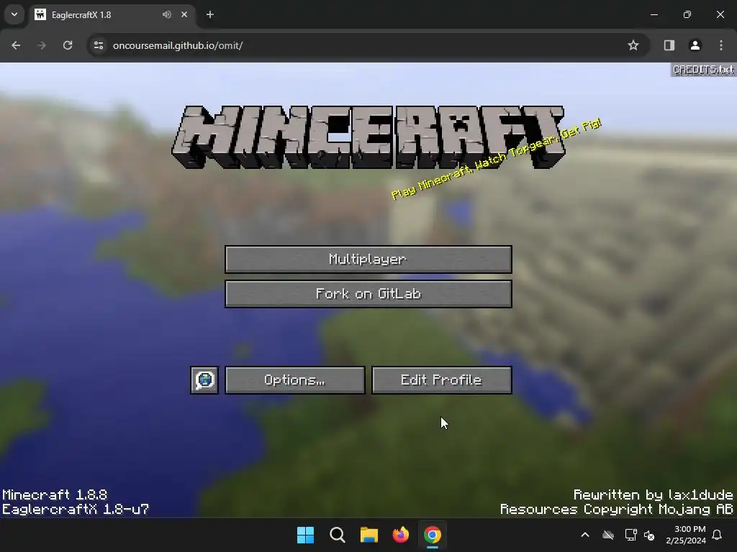Click 'Resources Copyright Mojang AB' text

pyautogui.click(x=616, y=510)
